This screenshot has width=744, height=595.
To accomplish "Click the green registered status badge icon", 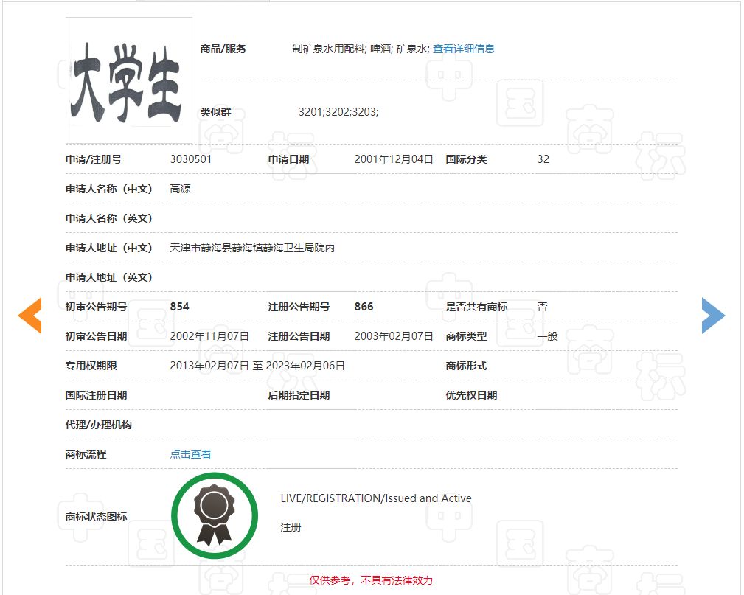I will 215,515.
